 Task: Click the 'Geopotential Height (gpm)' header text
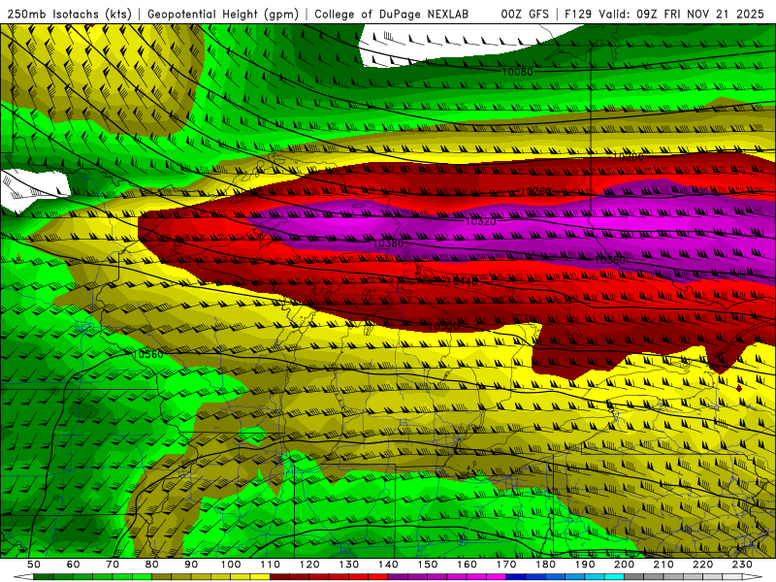pos(223,15)
